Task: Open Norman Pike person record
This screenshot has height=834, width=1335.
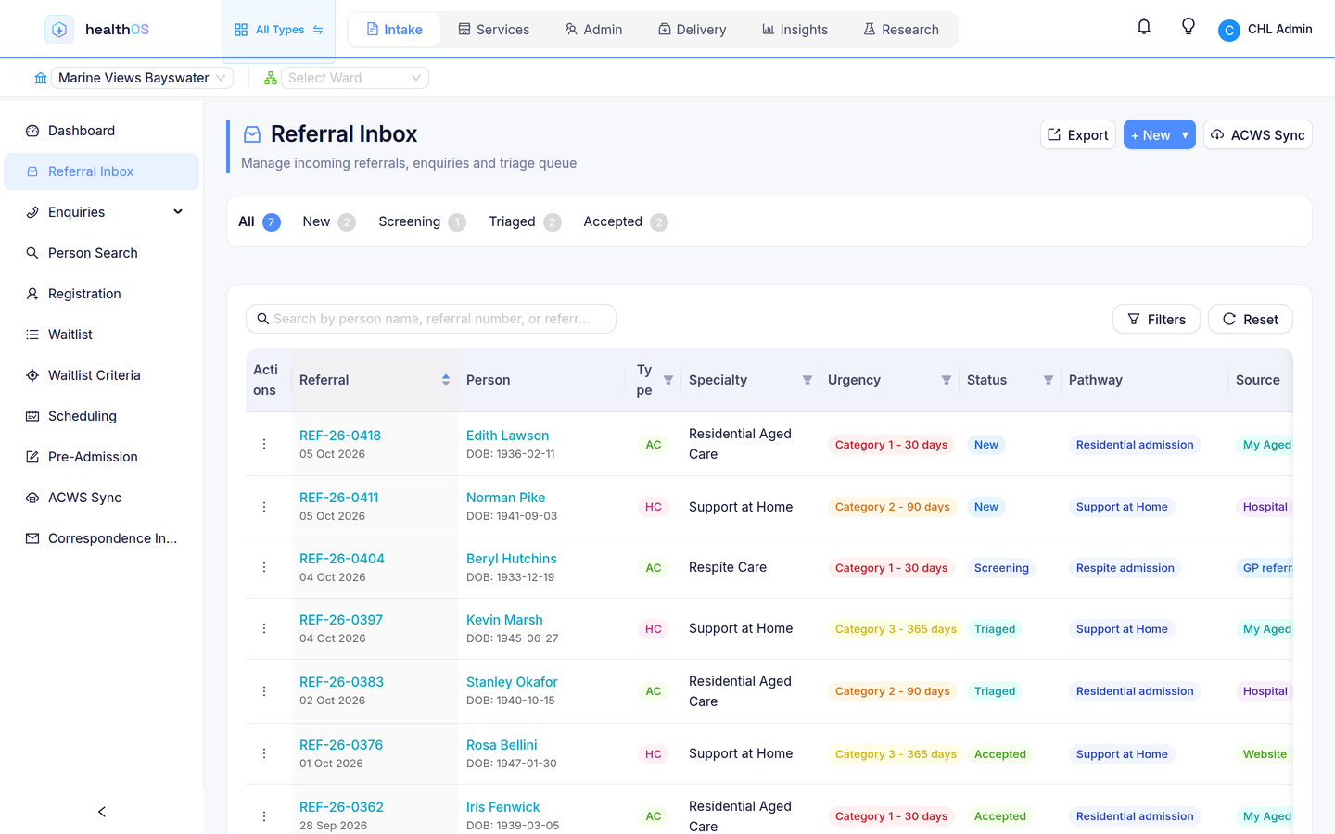Action: point(505,498)
